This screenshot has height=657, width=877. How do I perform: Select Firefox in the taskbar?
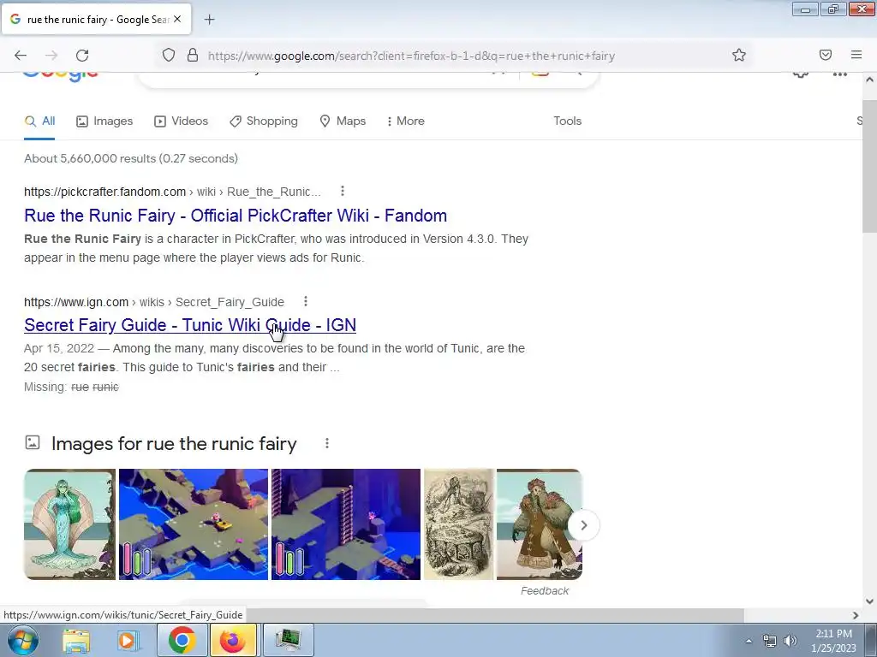[233, 640]
